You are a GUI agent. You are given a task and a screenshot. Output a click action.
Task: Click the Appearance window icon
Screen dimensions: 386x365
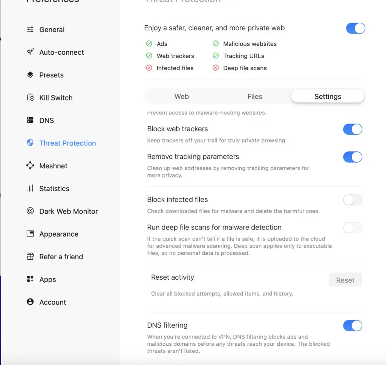point(30,233)
